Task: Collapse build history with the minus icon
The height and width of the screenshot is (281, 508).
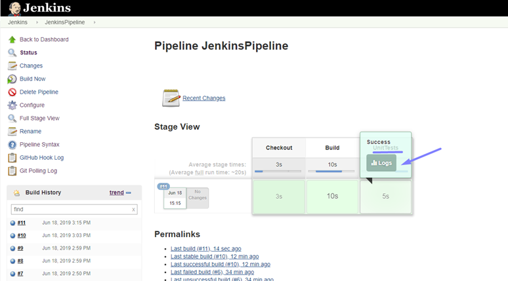Action: click(129, 193)
